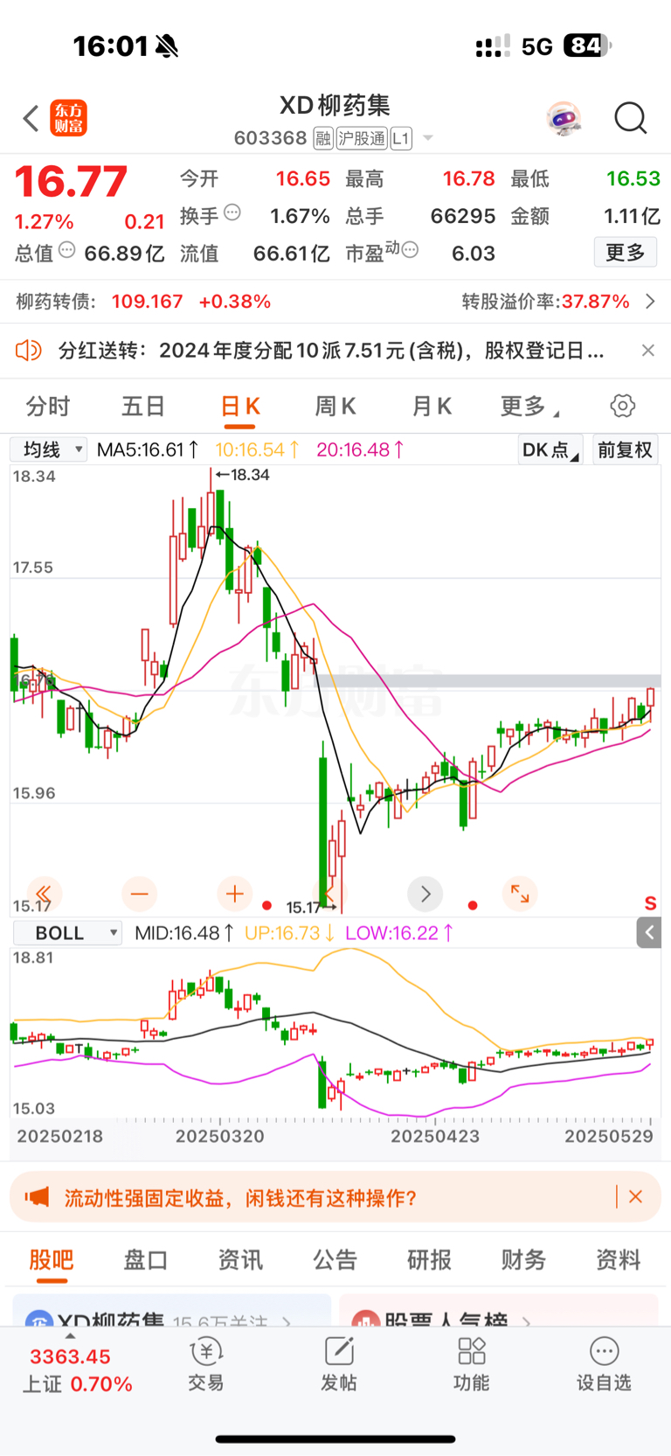
Task: Select the 股吧 tab
Action: (x=52, y=1260)
